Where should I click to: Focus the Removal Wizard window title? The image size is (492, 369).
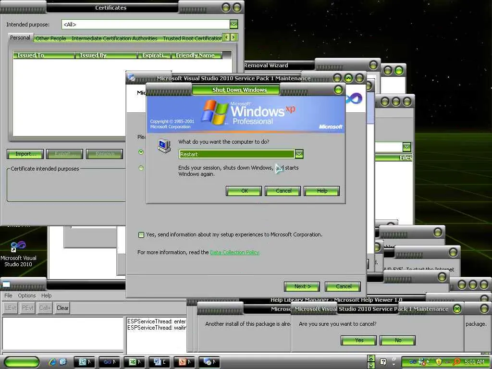266,65
